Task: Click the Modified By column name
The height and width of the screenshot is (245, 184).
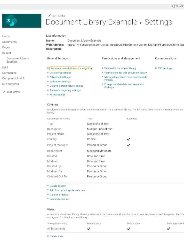Action: (54, 172)
